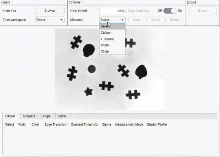The image size is (220, 157).
Task: Collapse the Measure dropdown arrow
Action: tap(122, 20)
